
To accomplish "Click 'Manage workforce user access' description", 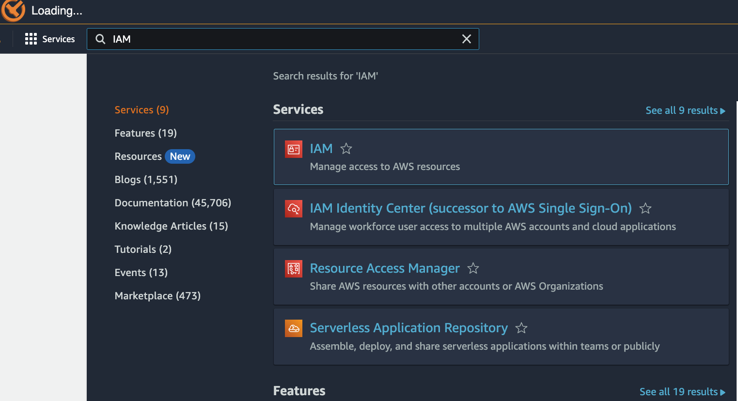I will (x=493, y=227).
